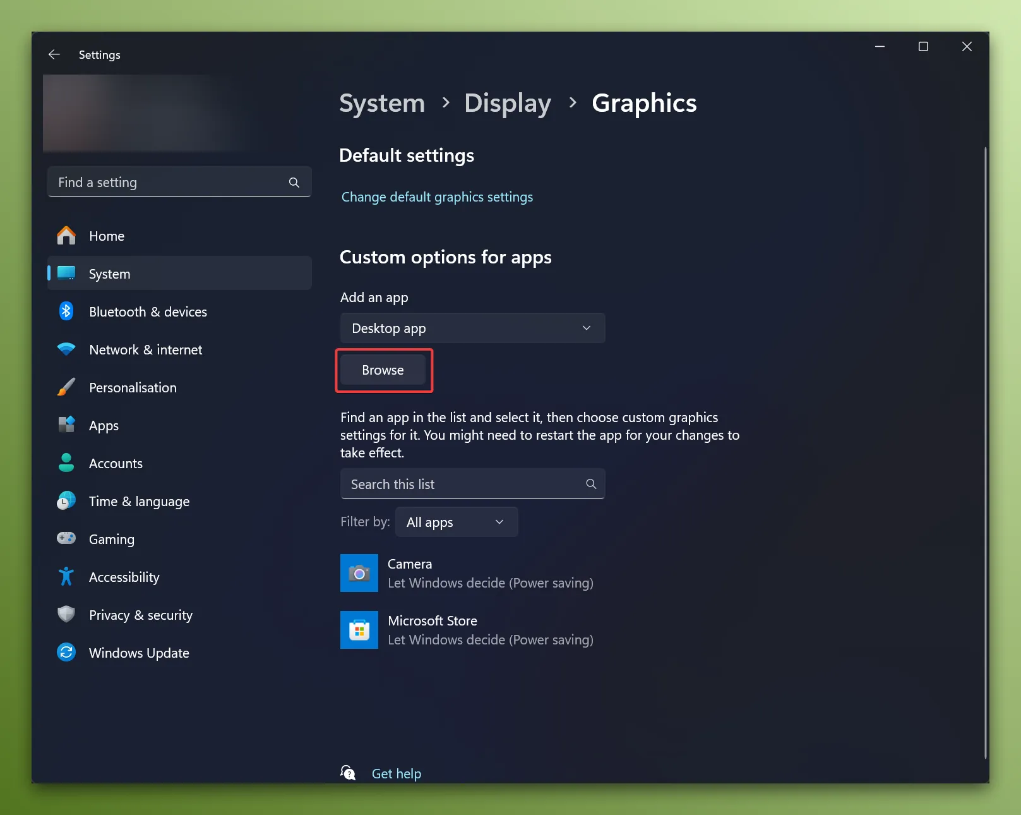Click the Browse button
This screenshot has width=1021, height=815.
pyautogui.click(x=383, y=370)
